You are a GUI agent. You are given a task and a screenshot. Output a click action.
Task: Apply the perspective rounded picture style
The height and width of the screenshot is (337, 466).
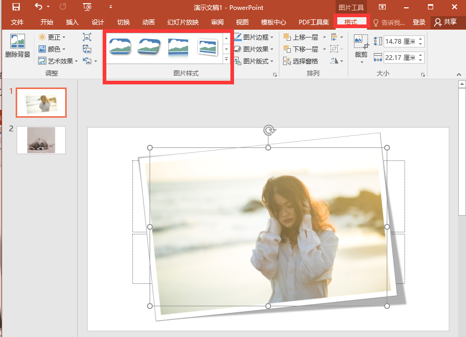pyautogui.click(x=149, y=46)
